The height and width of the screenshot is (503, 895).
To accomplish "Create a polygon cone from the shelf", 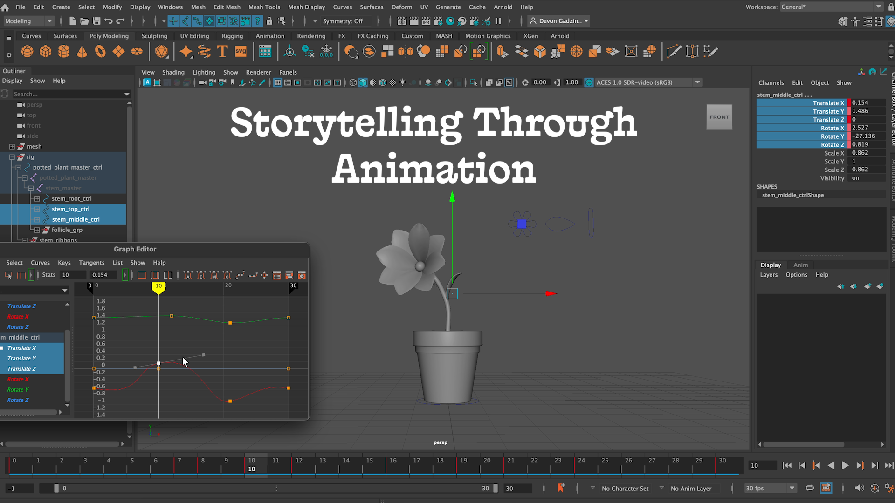I will 82,52.
